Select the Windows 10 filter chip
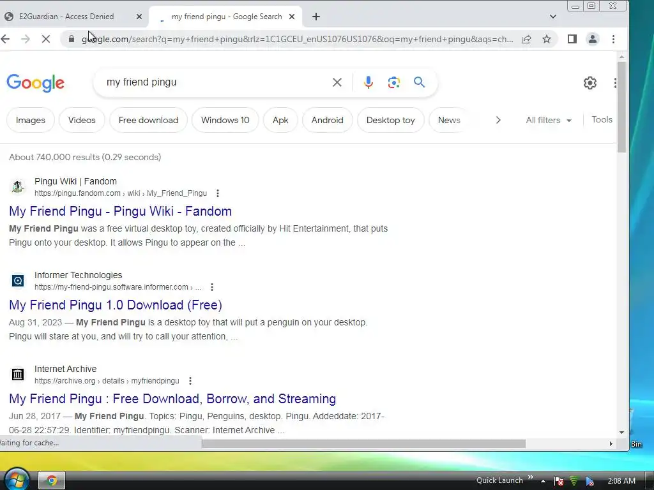Screen dimensions: 654x490 [225, 120]
